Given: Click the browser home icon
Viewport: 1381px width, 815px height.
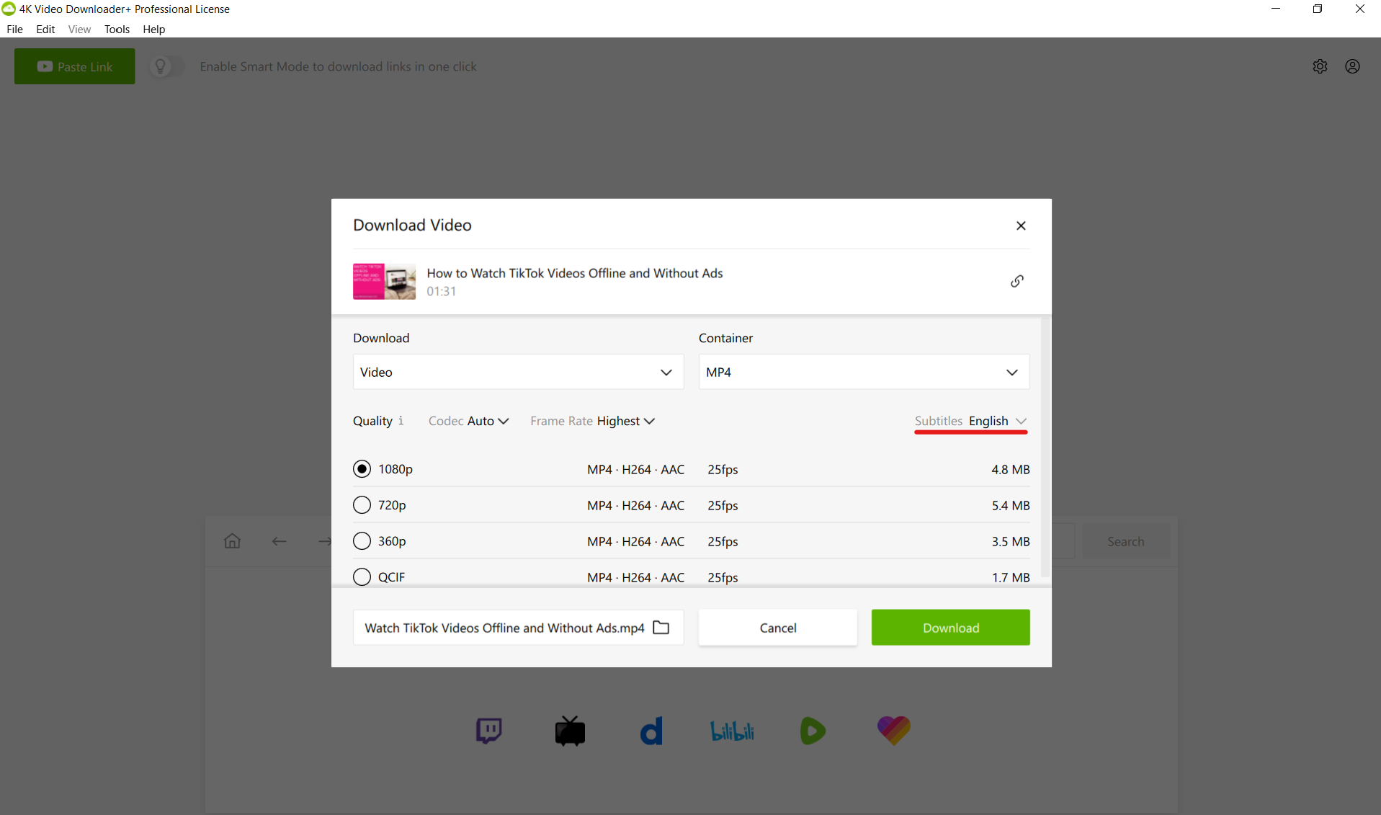Looking at the screenshot, I should [232, 540].
